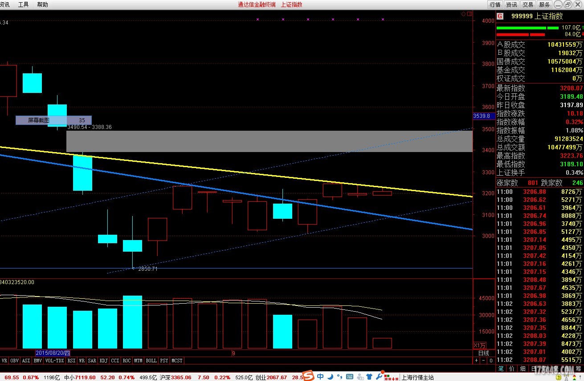
Task: Click the 沪深3365.06 index in status bar
Action: pyautogui.click(x=176, y=377)
